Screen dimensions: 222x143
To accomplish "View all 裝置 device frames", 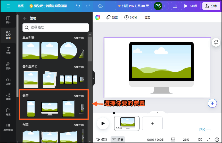I will coord(78,96).
